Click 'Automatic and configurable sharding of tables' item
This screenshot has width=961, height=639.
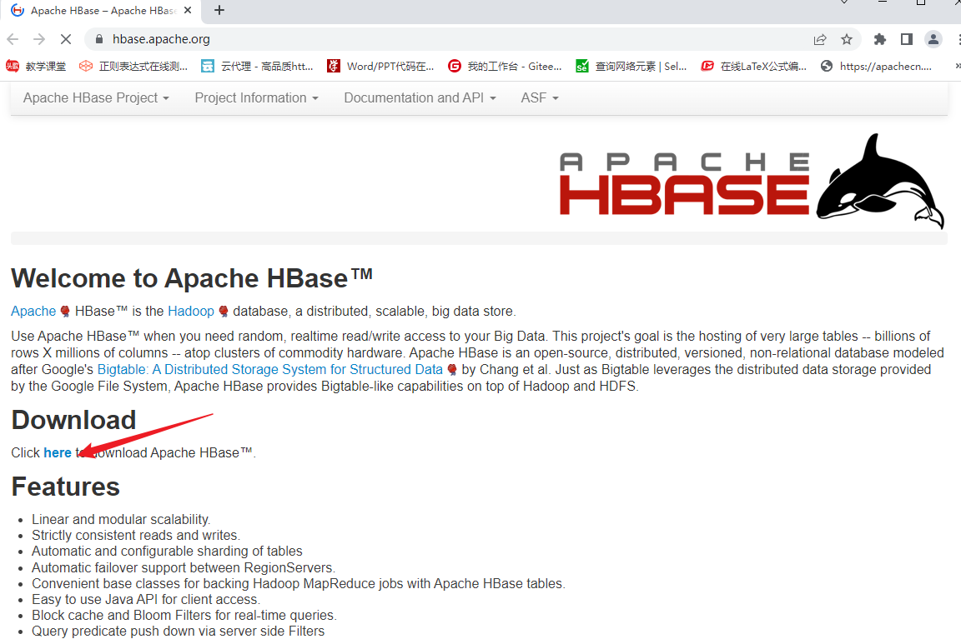click(168, 552)
